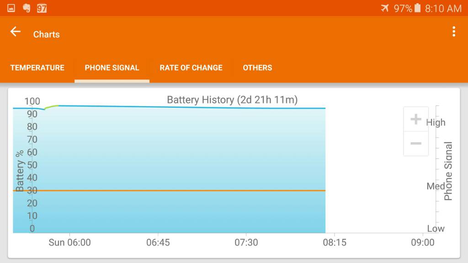Click the High phone signal axis label

[x=436, y=122]
